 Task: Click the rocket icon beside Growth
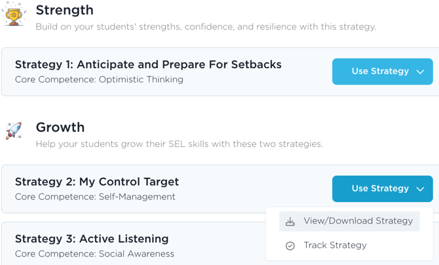pos(14,131)
